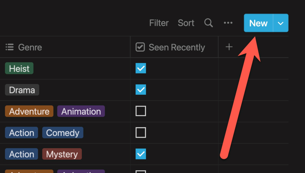Uncheck Seen Recently for Action Mystery row

141,154
